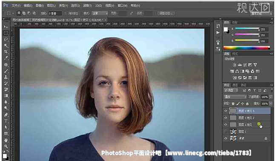
Task: Select the Dodge tool
Action: click(x=6, y=108)
